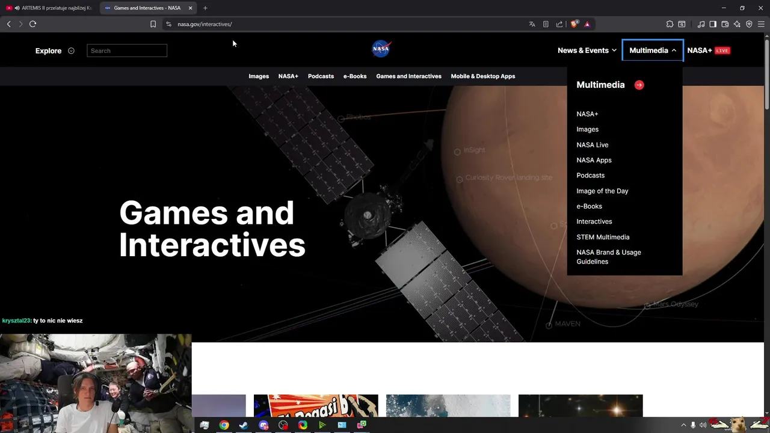Reload the nasa.gov page
The width and height of the screenshot is (770, 433).
point(32,24)
